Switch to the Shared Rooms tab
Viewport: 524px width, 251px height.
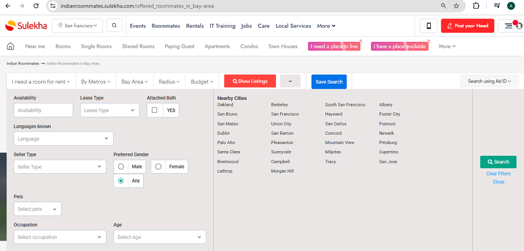point(138,46)
